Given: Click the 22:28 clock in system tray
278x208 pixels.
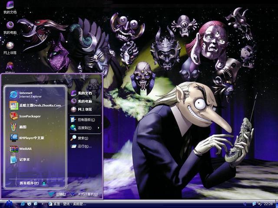Looking at the screenshot, I should (268, 204).
